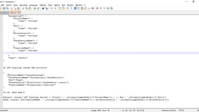Screen dimensions: 199x112
Task: Click the 'Subject: concat(' line
Action: 85,97
